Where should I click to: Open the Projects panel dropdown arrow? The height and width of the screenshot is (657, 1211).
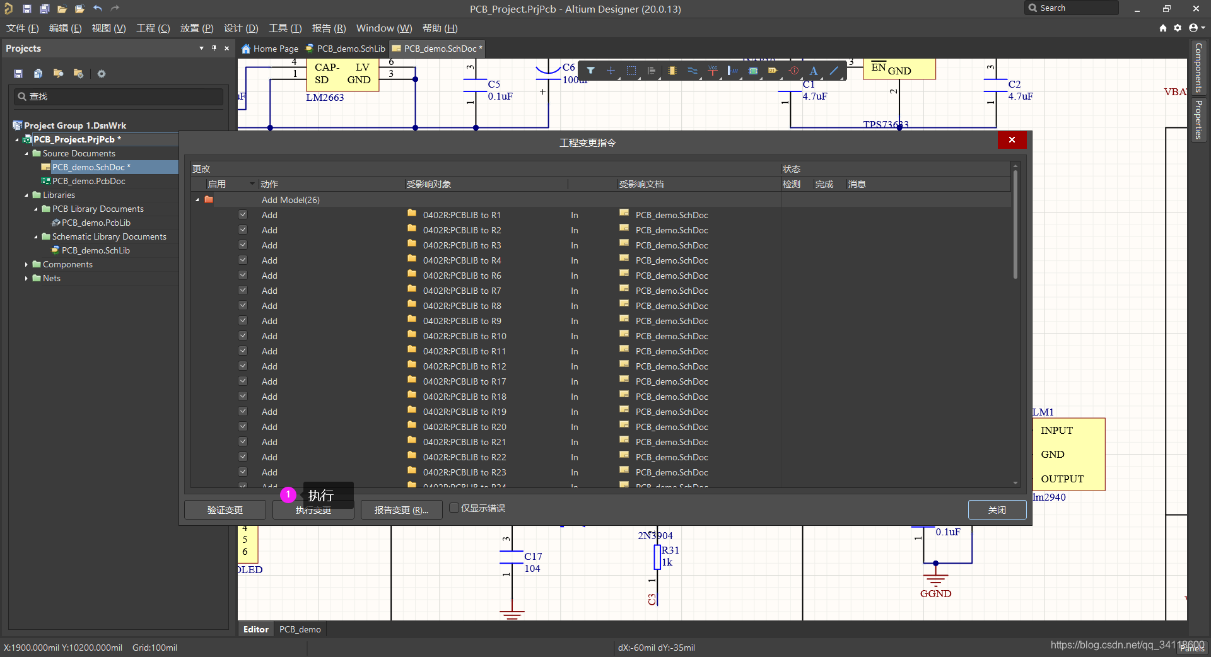pyautogui.click(x=201, y=48)
